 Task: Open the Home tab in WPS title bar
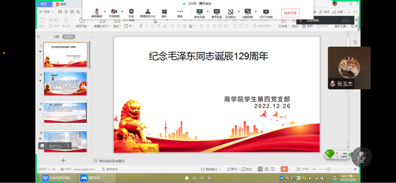tap(44, 4)
